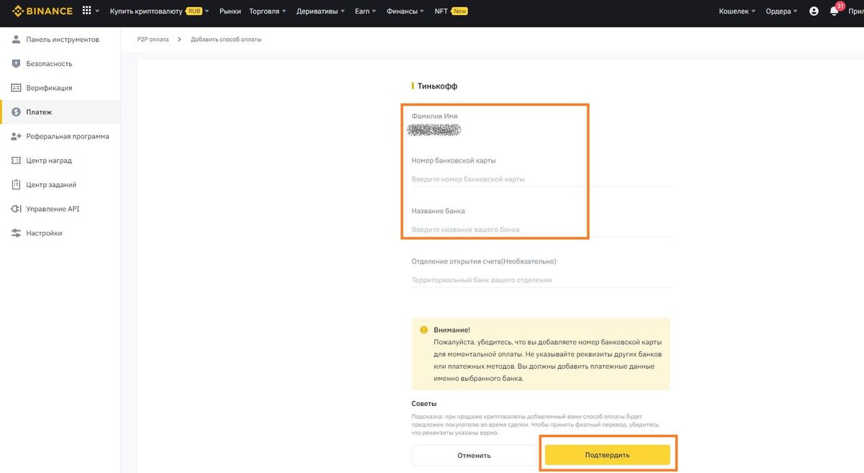The height and width of the screenshot is (473, 864).
Task: Click the Платеж dollar icon
Action: coord(17,112)
